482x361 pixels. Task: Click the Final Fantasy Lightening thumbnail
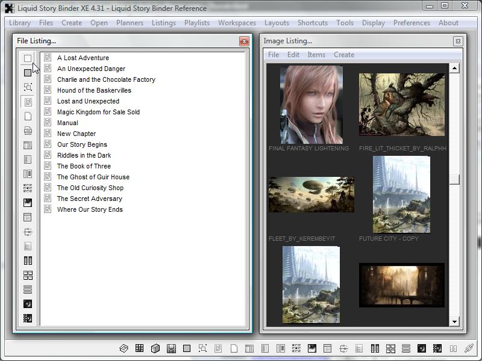tap(311, 104)
